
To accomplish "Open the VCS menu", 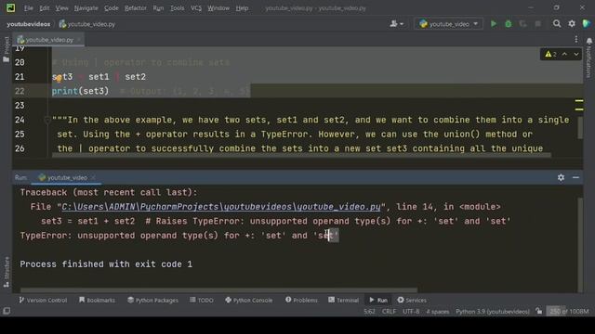I will 196,8.
